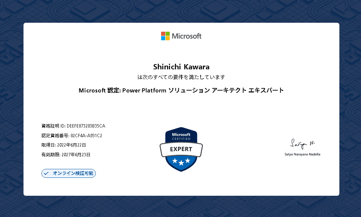The height and width of the screenshot is (217, 361).
Task: Click the Microsoft four-color logo
Action: pyautogui.click(x=165, y=36)
